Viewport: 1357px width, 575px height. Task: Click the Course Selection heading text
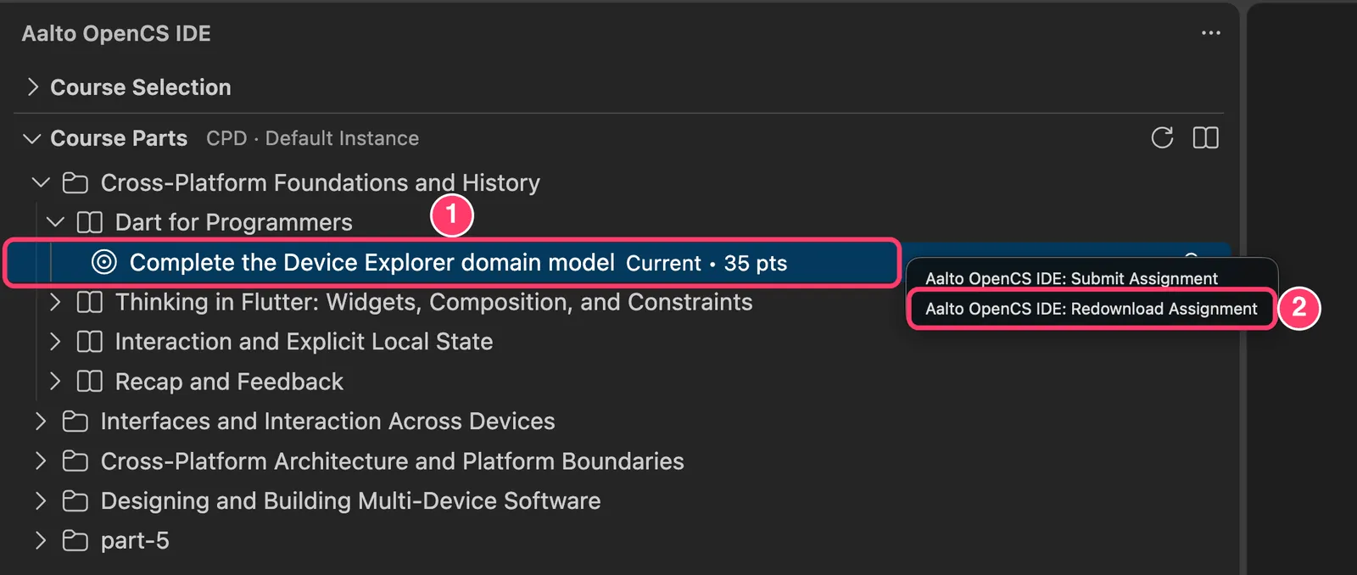point(141,87)
